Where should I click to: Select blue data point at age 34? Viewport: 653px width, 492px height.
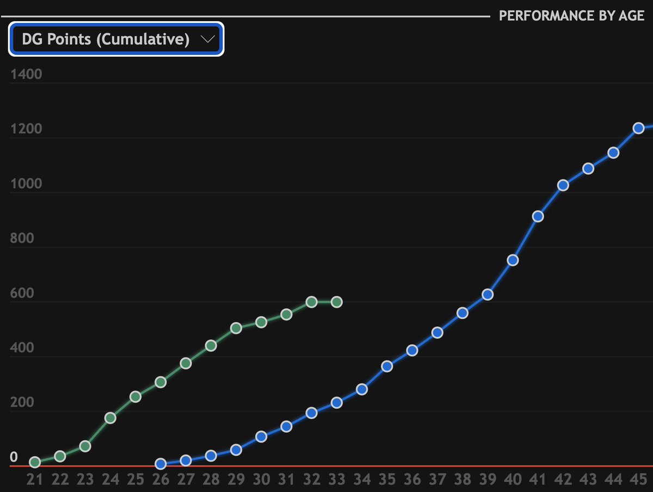tap(362, 389)
